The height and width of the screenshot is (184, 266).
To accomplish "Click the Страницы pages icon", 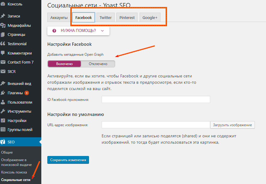I will [x=3, y=35].
